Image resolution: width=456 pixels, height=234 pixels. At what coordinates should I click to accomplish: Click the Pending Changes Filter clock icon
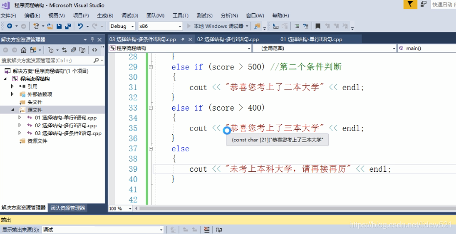tap(51, 50)
